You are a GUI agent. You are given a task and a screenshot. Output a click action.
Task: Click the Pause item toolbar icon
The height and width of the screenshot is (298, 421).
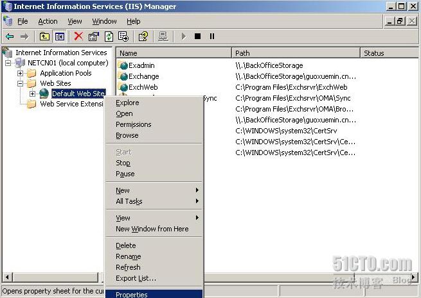coord(212,36)
